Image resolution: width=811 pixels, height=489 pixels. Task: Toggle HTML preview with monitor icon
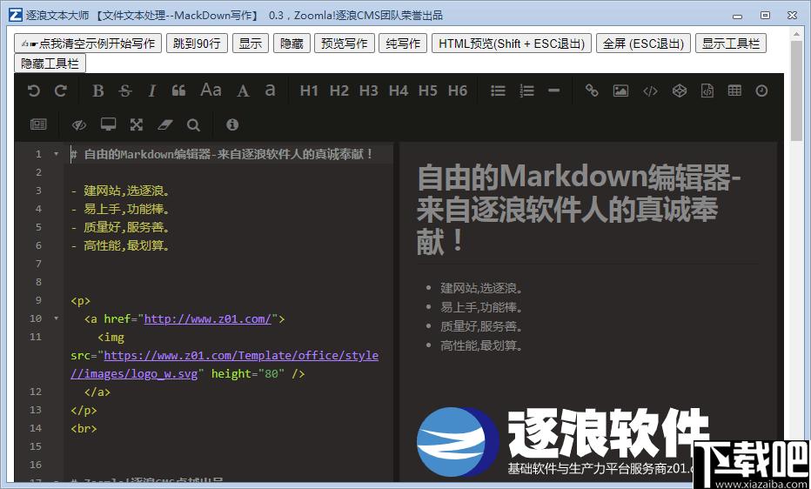coord(108,124)
